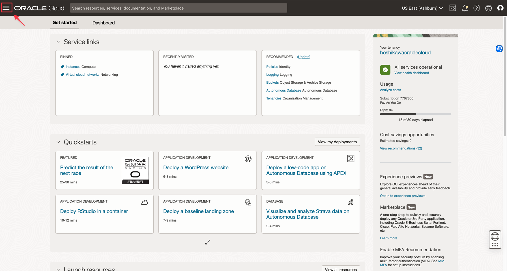Click Opt in to experience previews link

pos(403,196)
